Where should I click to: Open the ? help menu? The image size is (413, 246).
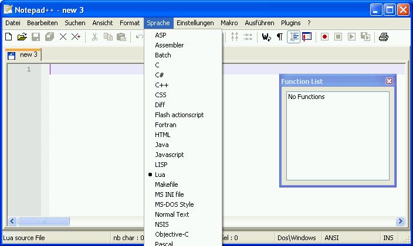click(309, 23)
